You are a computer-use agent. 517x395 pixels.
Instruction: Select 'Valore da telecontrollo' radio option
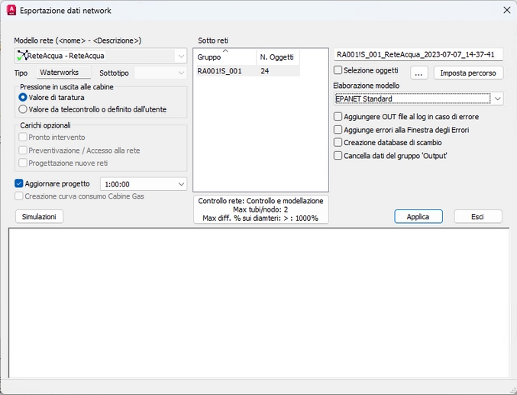[x=23, y=109]
